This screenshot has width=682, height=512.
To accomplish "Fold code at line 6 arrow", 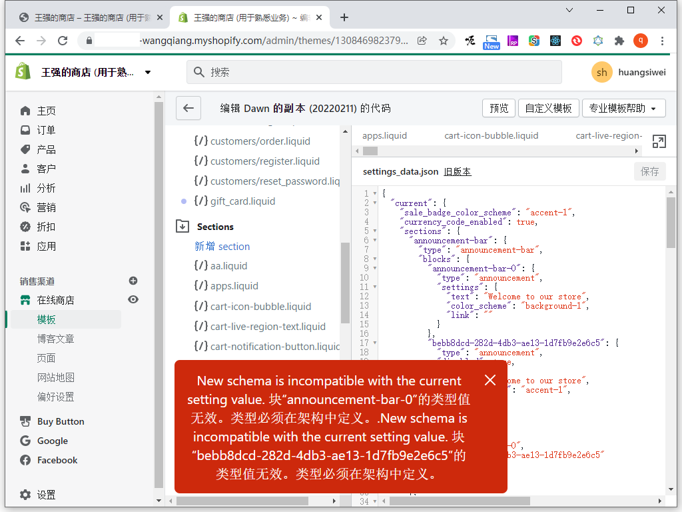I will [x=375, y=241].
